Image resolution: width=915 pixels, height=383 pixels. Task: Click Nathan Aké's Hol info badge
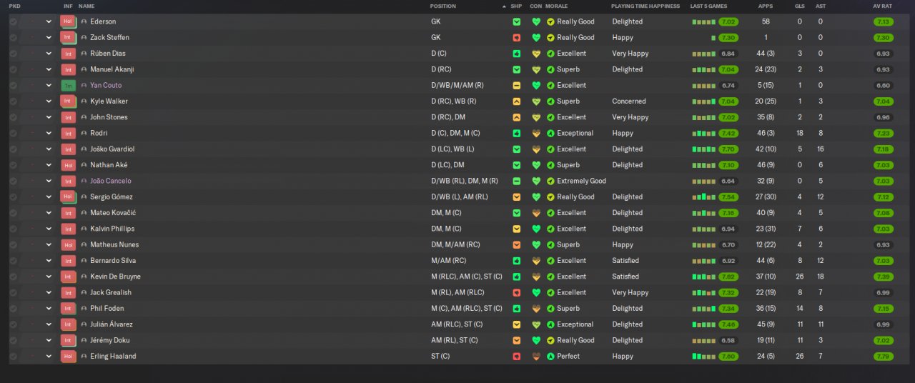coord(68,165)
